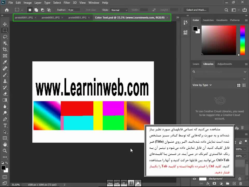
Task: Click the Home icon in options bar
Action: tap(7, 10)
